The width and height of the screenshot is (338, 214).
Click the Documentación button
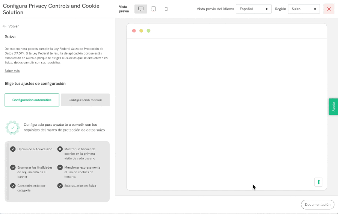(x=317, y=205)
